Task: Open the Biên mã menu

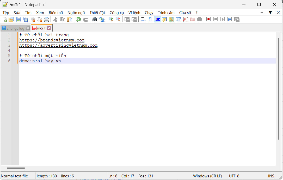Action: coord(56,13)
